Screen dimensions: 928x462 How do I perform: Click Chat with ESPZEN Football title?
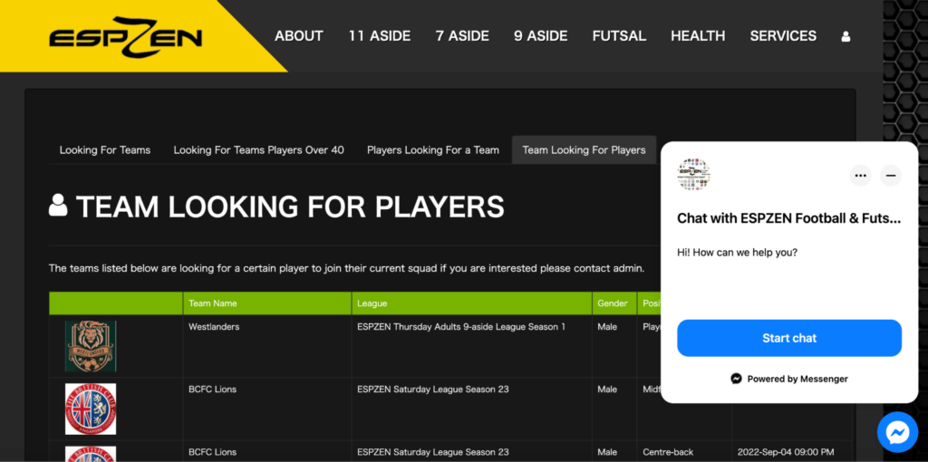(789, 219)
